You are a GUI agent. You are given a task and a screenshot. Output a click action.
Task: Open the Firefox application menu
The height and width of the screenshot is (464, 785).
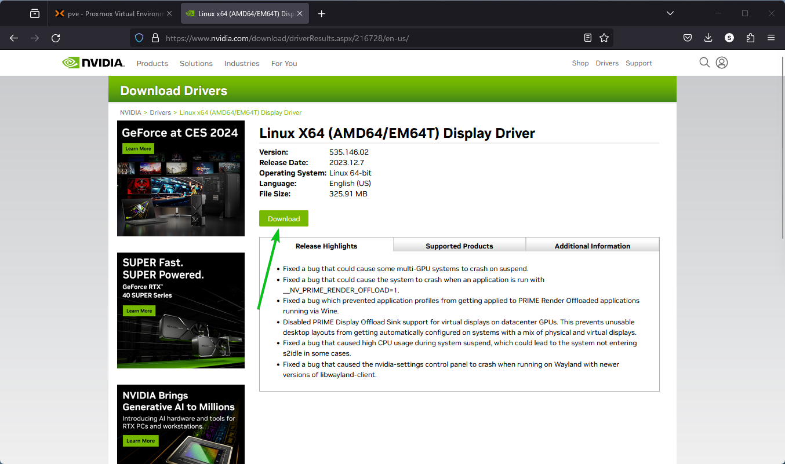771,38
